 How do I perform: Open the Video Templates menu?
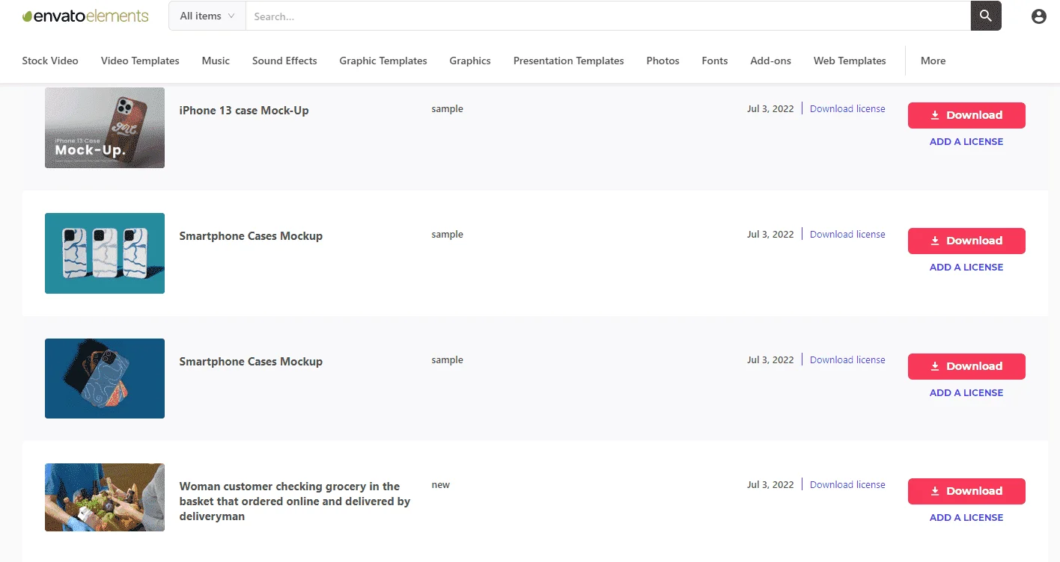pyautogui.click(x=140, y=61)
